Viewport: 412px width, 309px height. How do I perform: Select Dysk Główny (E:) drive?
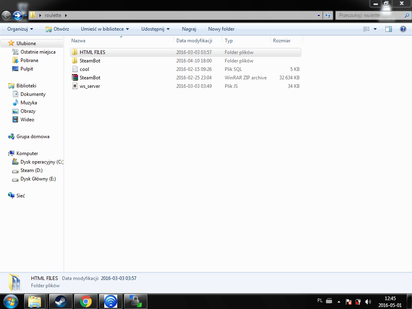pyautogui.click(x=38, y=179)
